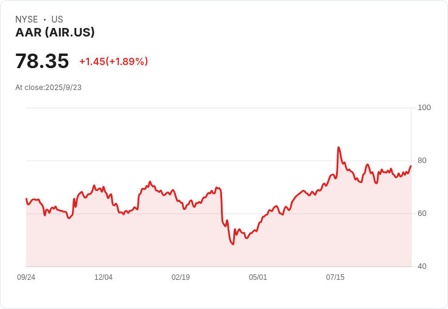Viewport: 448px width, 309px height.
Task: Select the 02/19 date on the x-axis
Action: (181, 277)
